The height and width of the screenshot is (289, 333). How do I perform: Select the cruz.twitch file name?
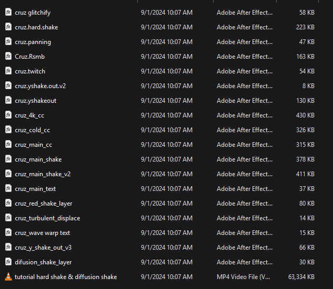pos(30,71)
